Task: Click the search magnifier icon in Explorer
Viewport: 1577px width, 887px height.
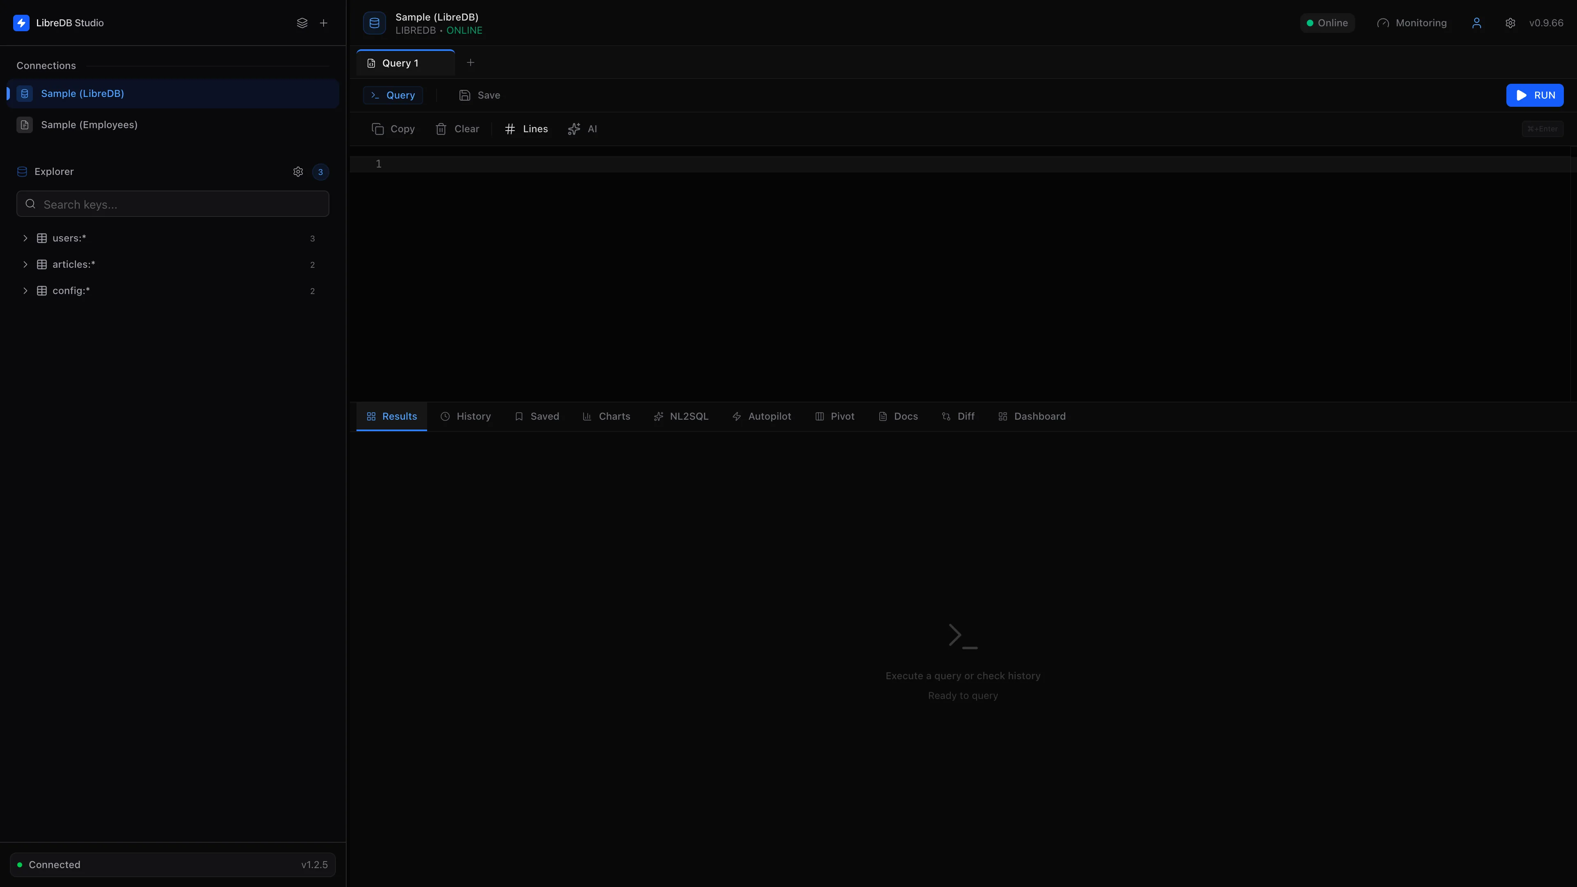Action: [30, 204]
